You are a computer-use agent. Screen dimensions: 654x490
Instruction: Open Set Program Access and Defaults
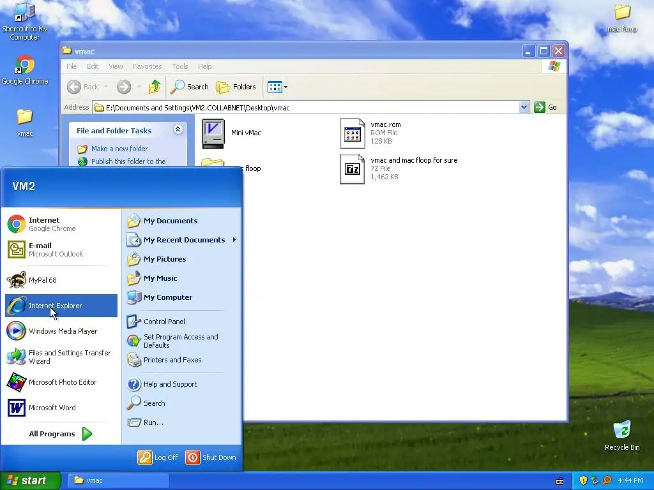(x=181, y=341)
